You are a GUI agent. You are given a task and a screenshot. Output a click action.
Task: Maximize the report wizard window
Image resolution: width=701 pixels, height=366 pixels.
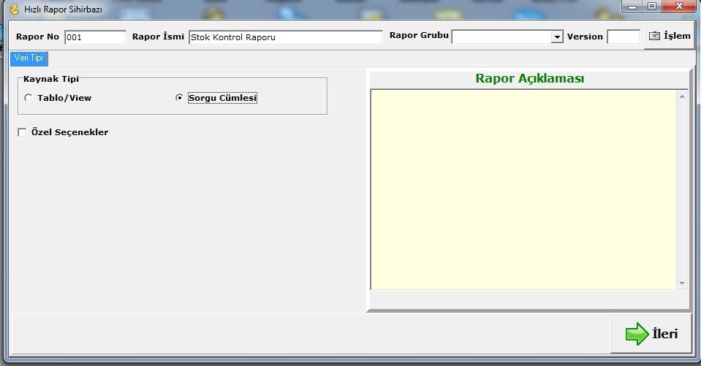pos(651,7)
